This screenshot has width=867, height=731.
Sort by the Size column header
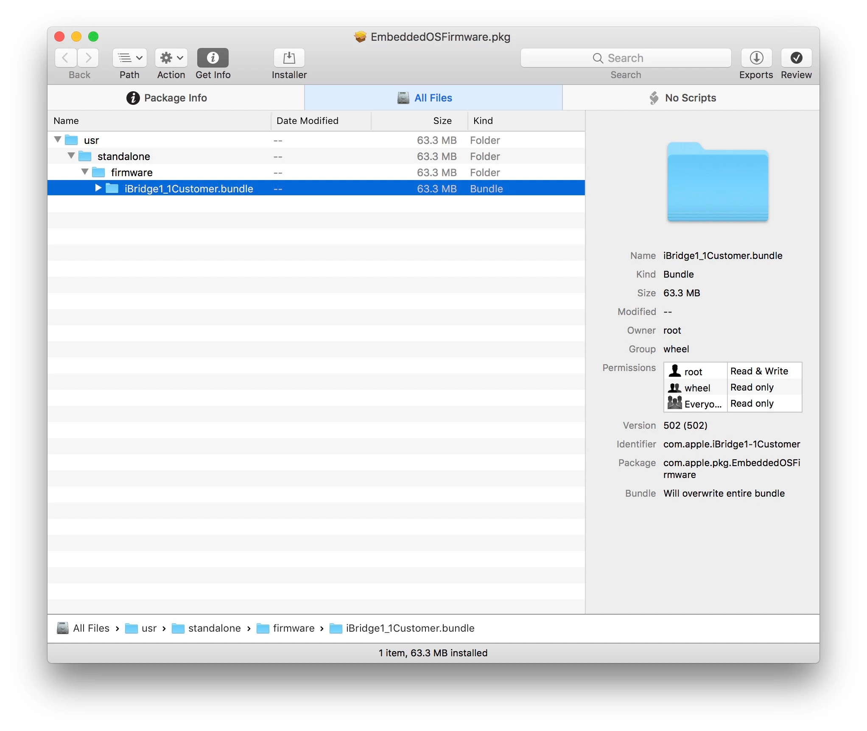[419, 121]
